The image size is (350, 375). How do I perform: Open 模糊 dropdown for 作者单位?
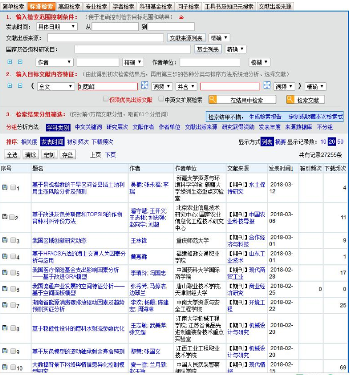(260, 62)
